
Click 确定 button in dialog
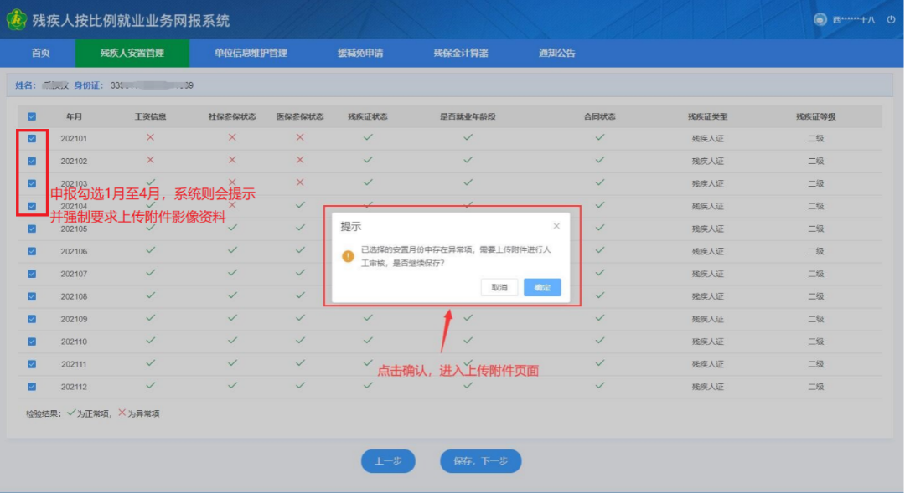click(x=542, y=287)
